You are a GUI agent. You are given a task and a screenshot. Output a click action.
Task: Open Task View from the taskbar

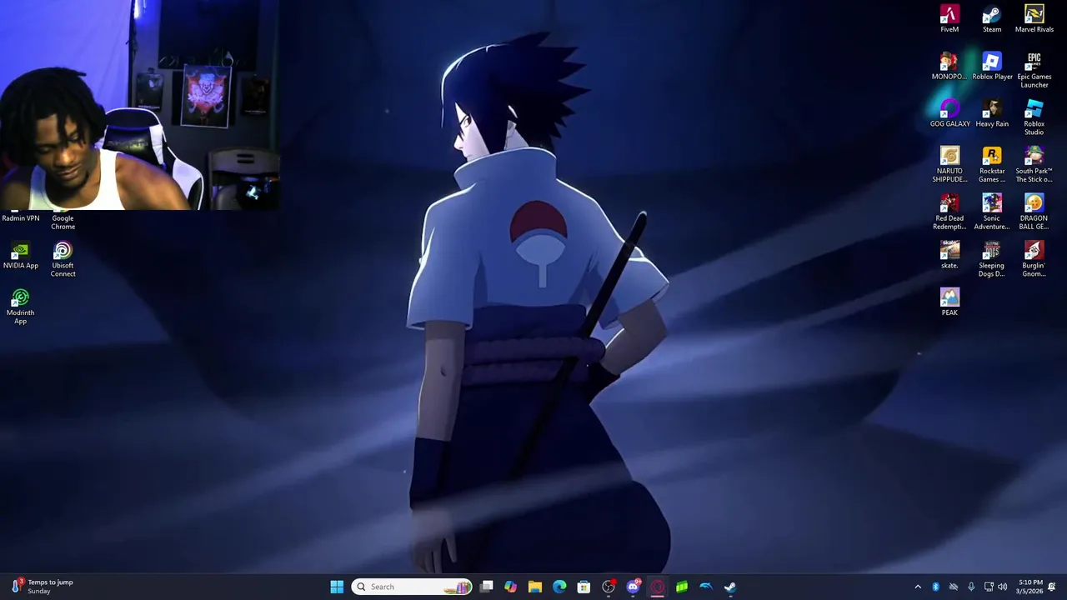click(x=487, y=587)
